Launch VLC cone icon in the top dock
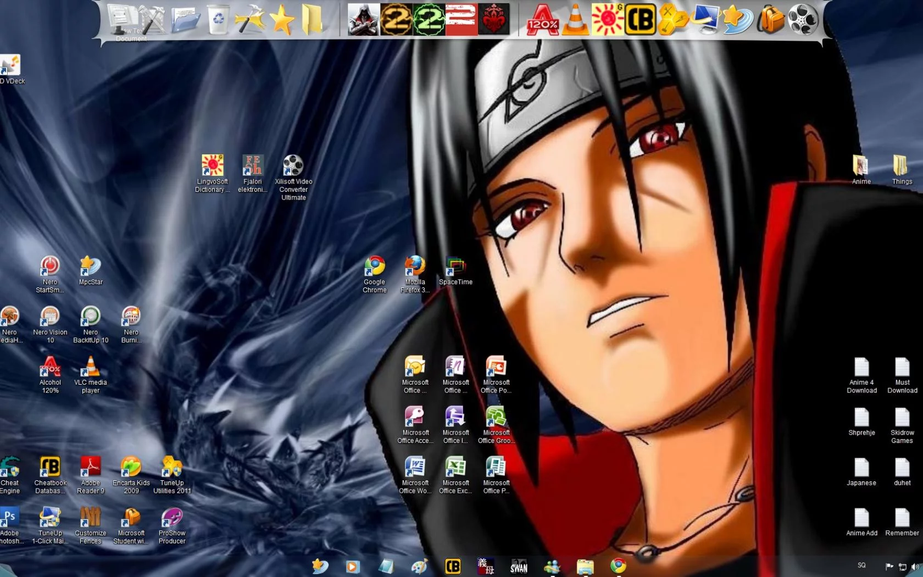Image resolution: width=923 pixels, height=577 pixels. [575, 20]
